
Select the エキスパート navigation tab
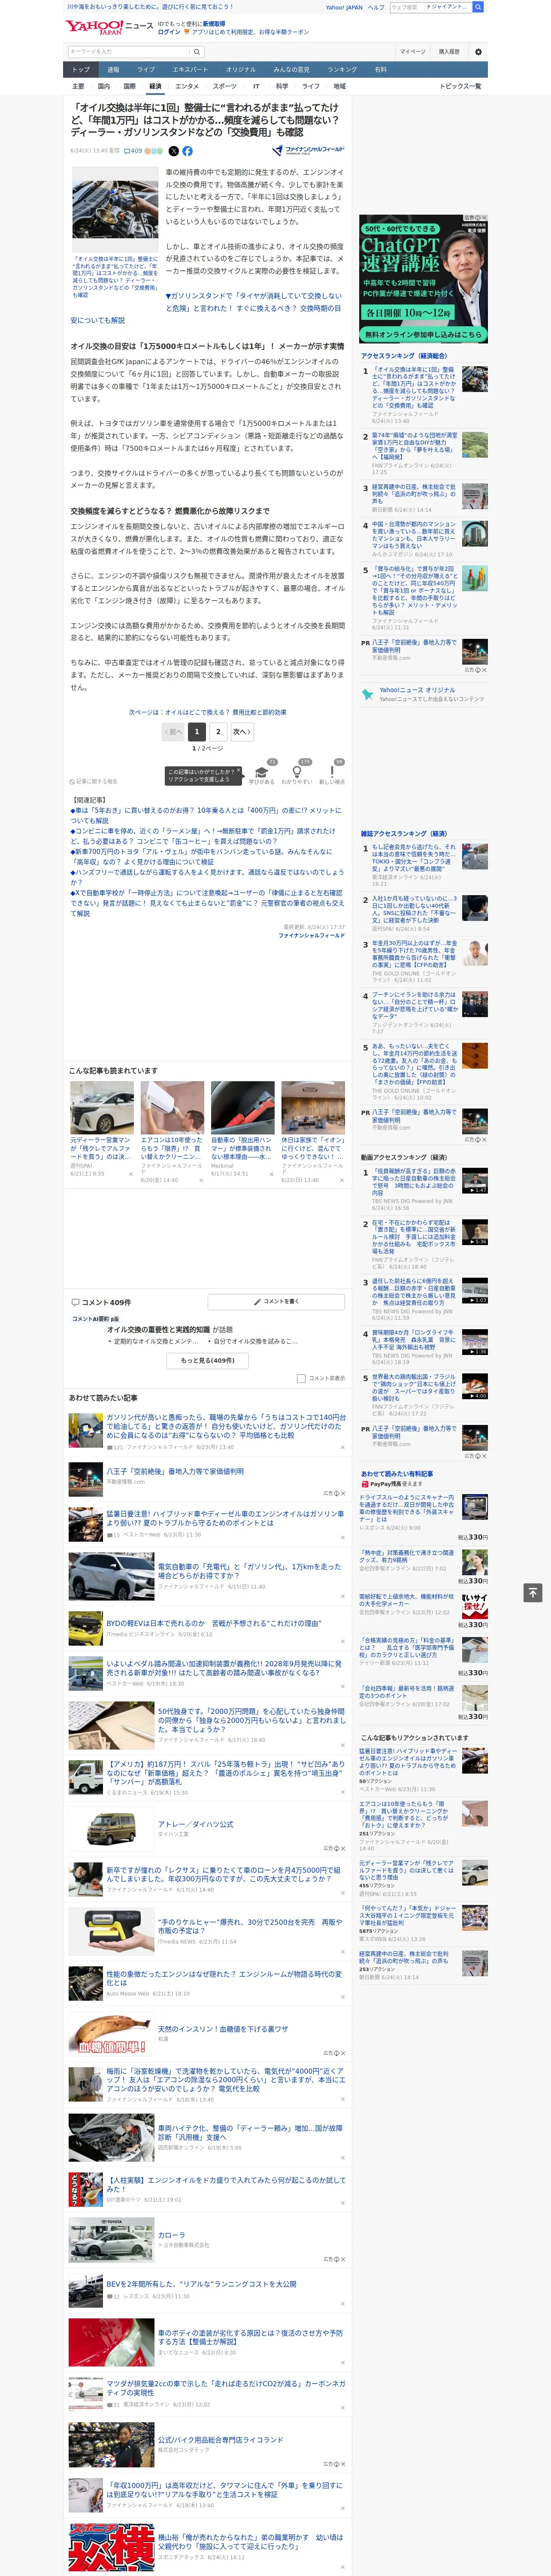[x=190, y=70]
